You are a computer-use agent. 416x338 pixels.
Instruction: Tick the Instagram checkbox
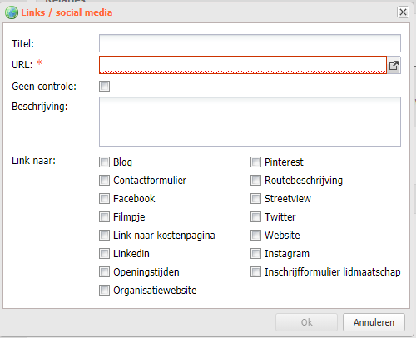click(x=255, y=253)
